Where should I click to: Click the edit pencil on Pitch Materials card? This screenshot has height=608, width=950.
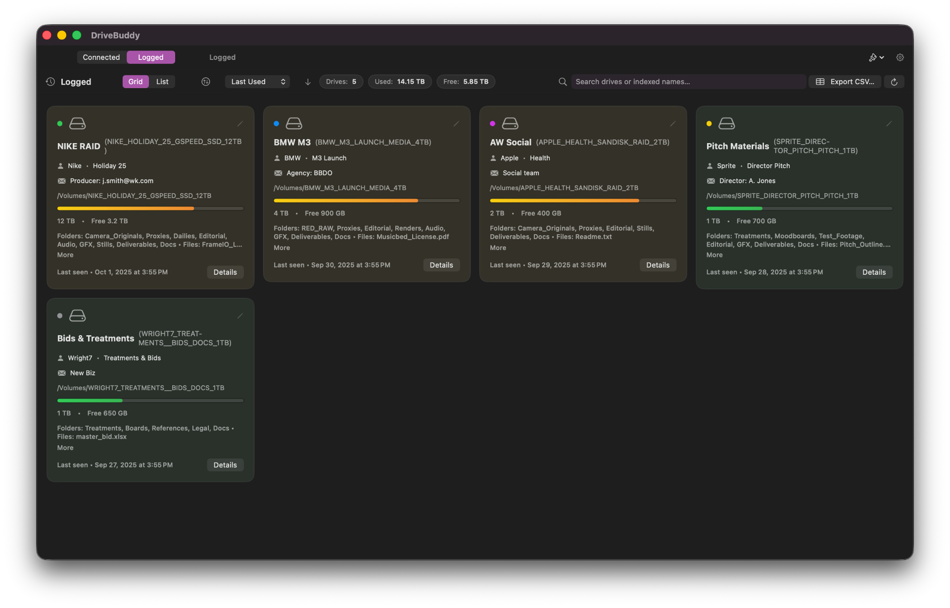889,124
